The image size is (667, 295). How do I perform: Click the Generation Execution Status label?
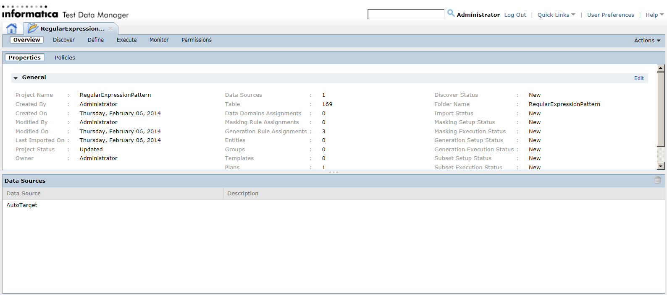[474, 150]
